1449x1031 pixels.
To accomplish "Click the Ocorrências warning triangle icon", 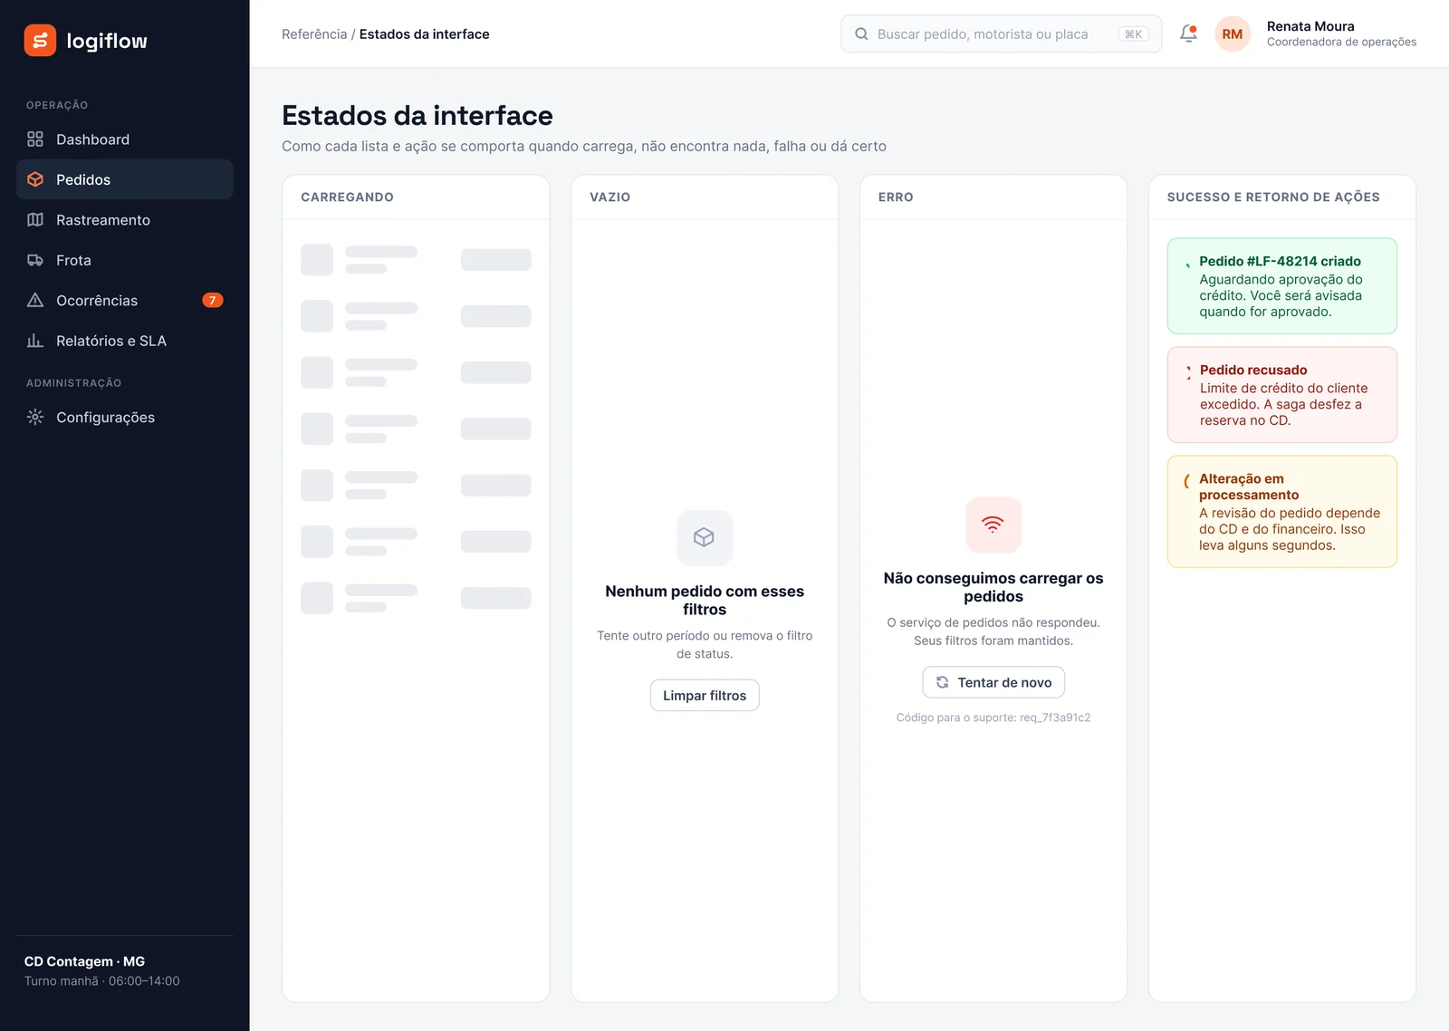I will (x=35, y=301).
